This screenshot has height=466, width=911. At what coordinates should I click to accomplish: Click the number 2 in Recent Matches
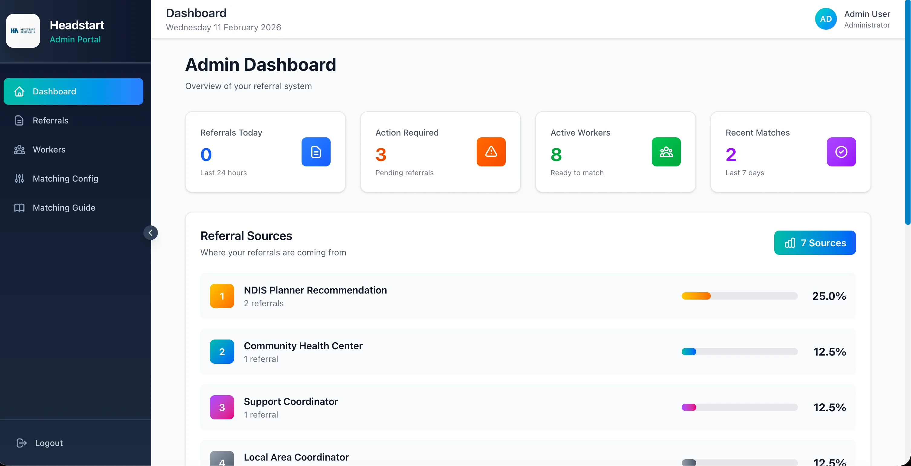(731, 154)
